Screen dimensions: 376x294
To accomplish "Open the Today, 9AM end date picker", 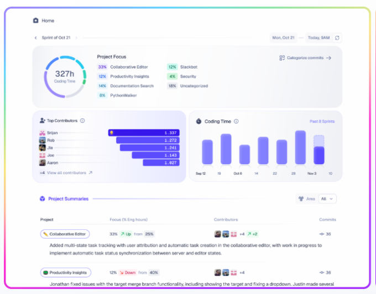I will point(318,38).
